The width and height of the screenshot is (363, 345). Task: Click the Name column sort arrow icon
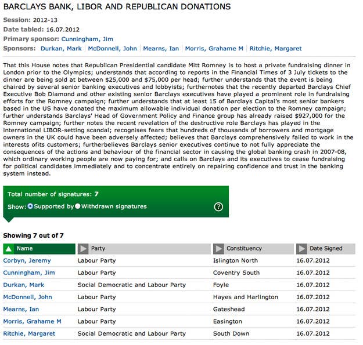click(9, 249)
